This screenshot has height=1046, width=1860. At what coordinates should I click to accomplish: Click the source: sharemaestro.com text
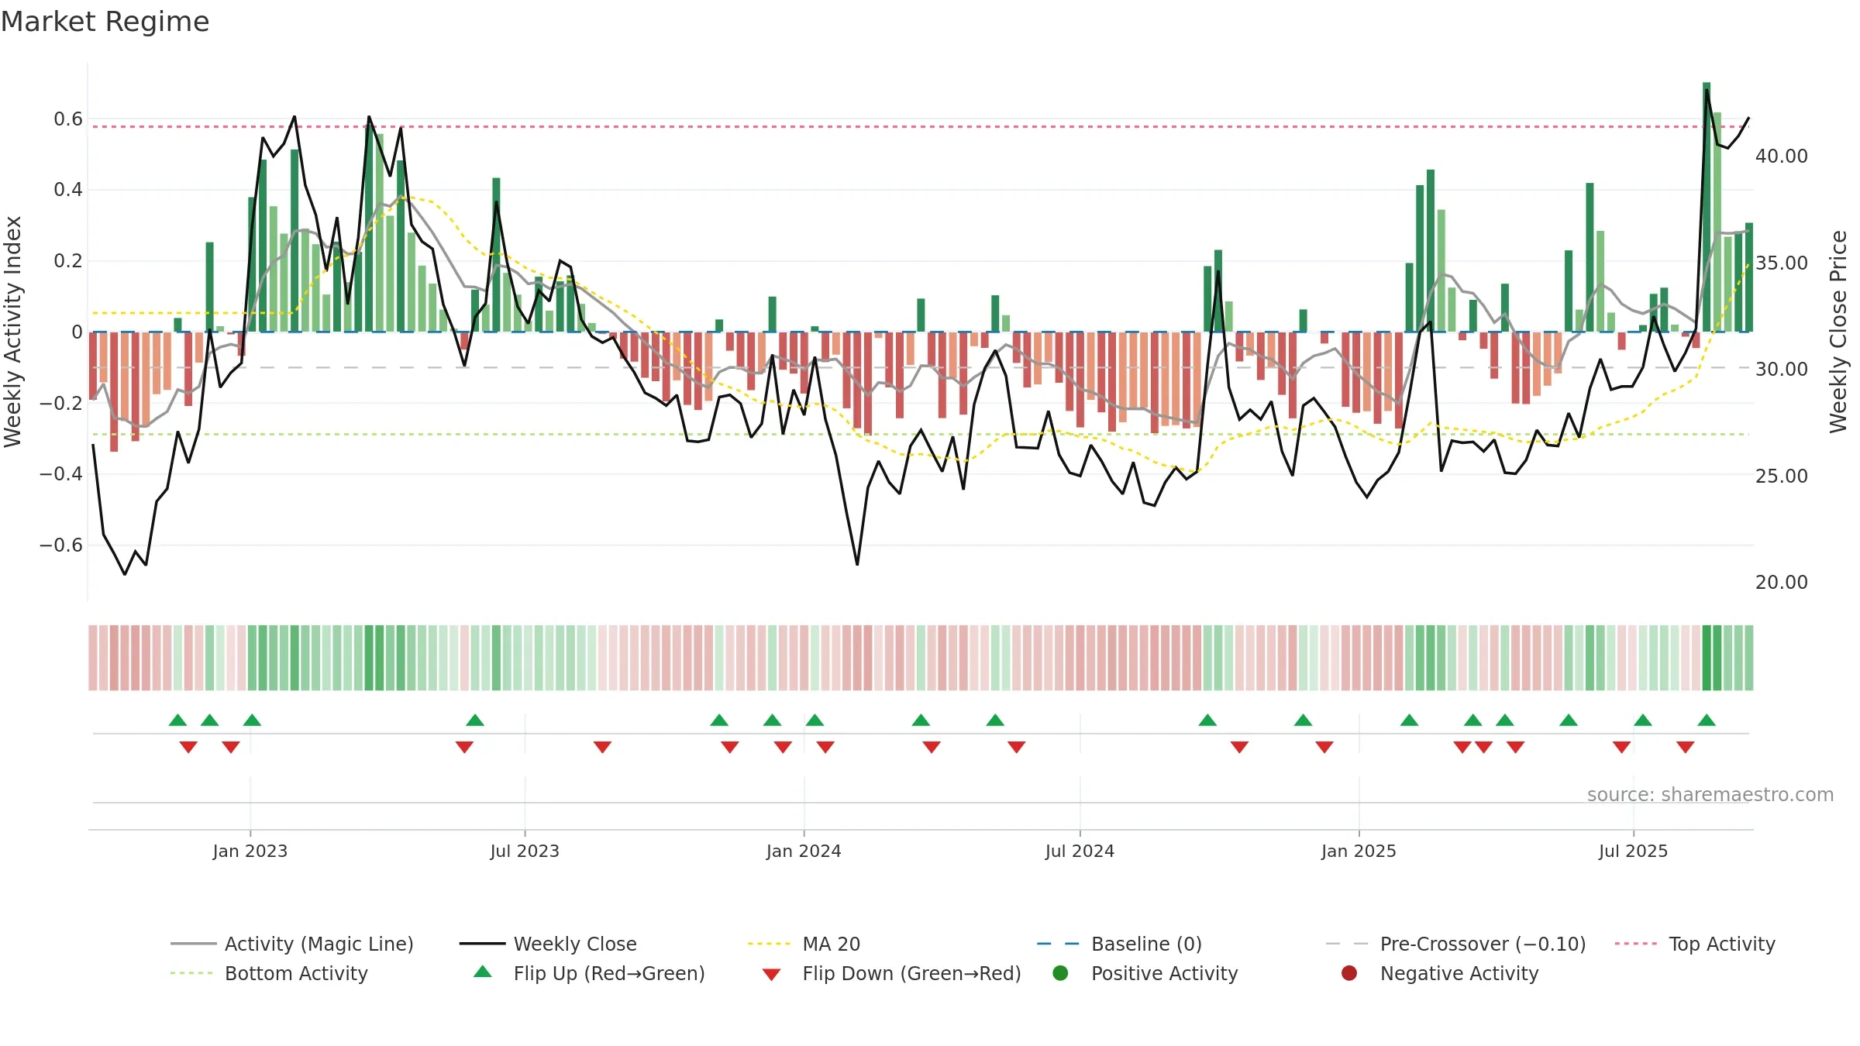(x=1710, y=794)
